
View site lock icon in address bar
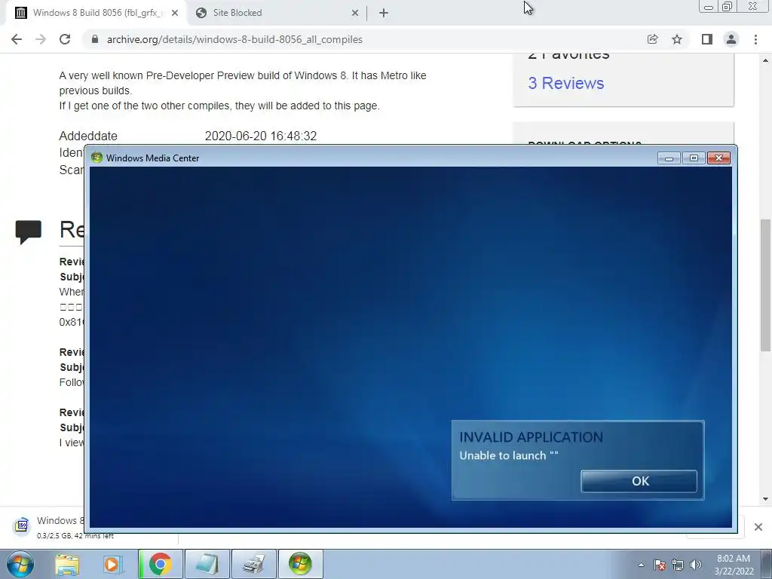[x=95, y=39]
